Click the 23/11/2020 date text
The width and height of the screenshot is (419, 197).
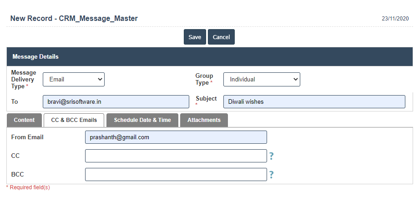pyautogui.click(x=395, y=19)
